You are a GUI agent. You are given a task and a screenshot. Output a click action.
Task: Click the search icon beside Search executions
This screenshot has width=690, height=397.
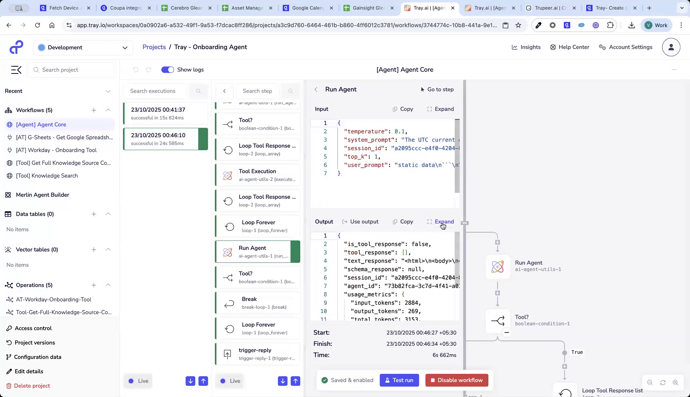pyautogui.click(x=198, y=91)
